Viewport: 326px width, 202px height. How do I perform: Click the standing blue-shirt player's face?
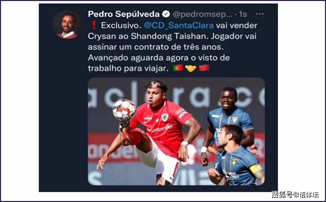pos(229,98)
